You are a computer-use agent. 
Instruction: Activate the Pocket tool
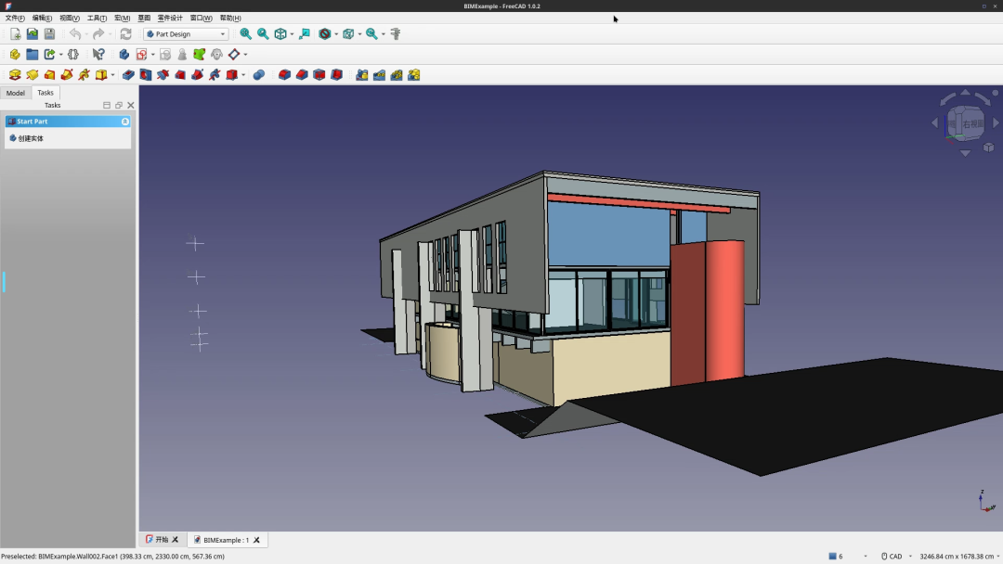tap(127, 75)
